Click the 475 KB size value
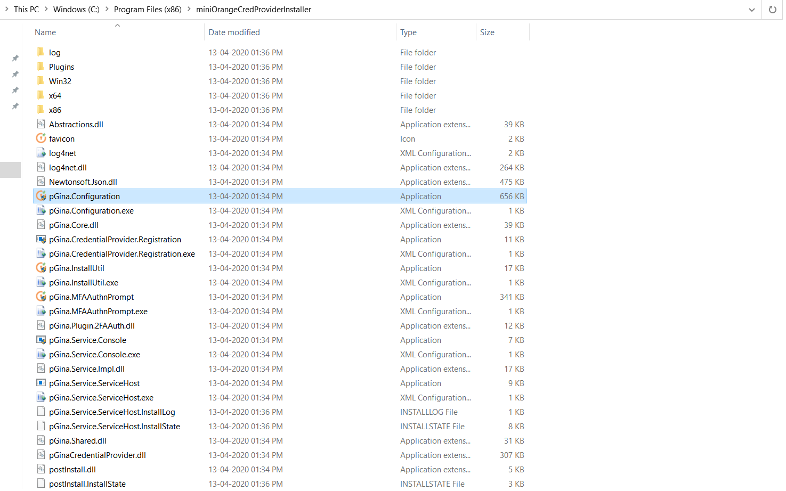This screenshot has height=491, width=786. 512,182
